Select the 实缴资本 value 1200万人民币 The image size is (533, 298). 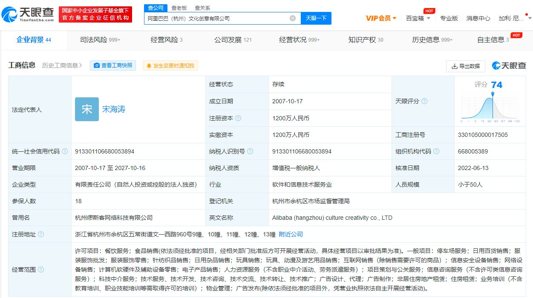(291, 135)
